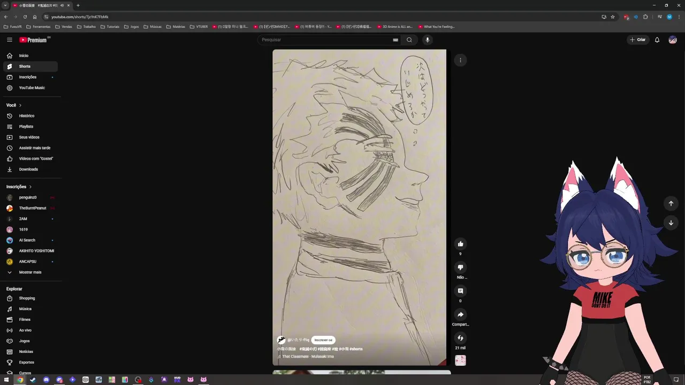Viewport: 685px width, 385px height.
Task: Open the YouTube hamburger guide menu
Action: click(x=10, y=40)
